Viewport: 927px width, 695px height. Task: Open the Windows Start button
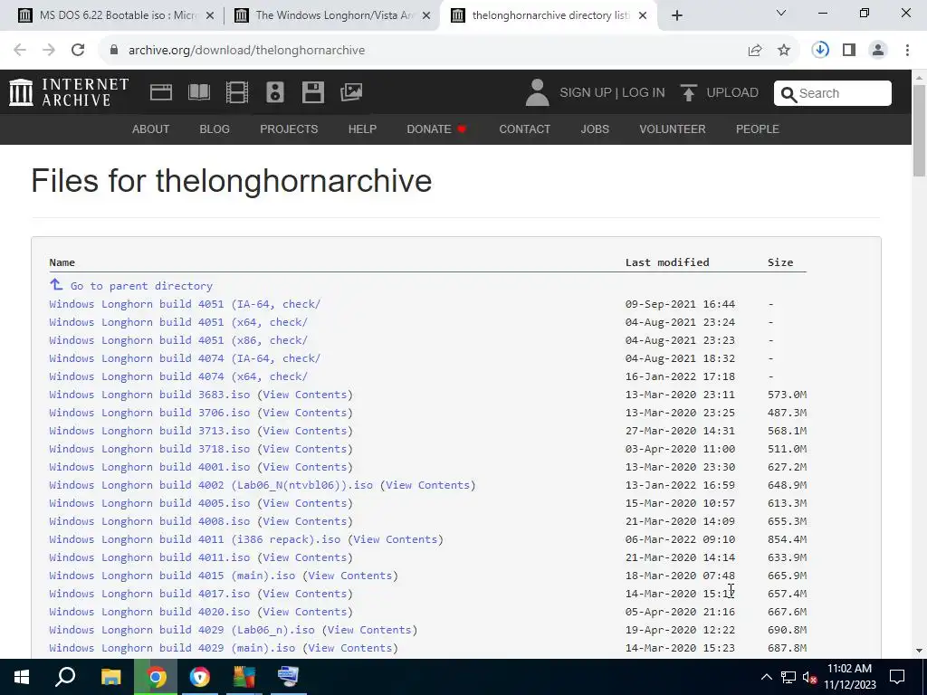(22, 677)
